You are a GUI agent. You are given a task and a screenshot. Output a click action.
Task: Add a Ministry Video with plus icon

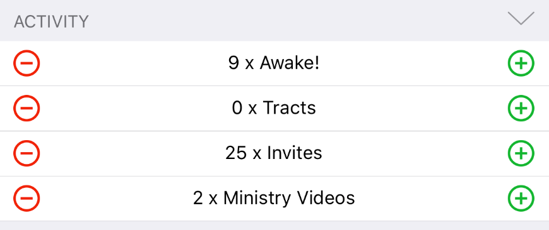pos(521,199)
